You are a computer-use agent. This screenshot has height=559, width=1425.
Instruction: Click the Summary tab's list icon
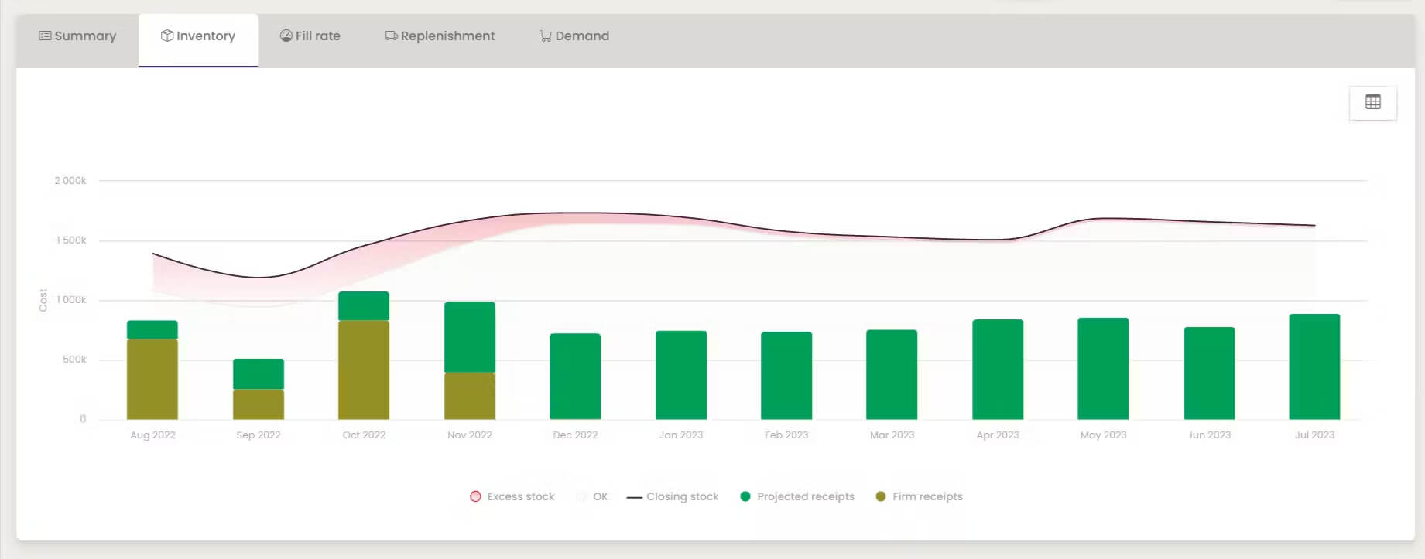45,36
